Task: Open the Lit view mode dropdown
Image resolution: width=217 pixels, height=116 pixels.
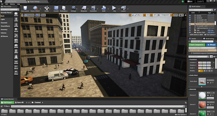Action: click(38, 15)
